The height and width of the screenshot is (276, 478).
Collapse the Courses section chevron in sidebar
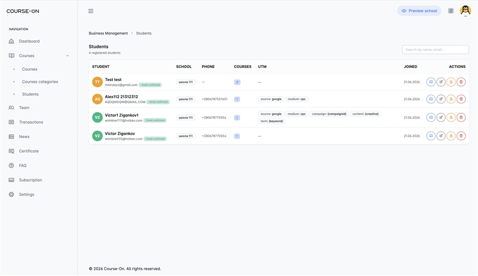point(67,56)
